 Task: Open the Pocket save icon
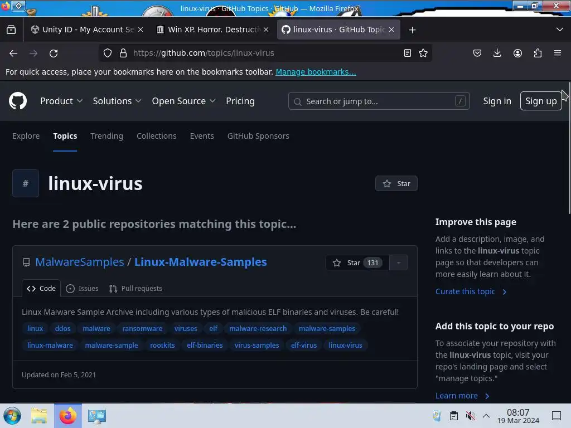coord(477,53)
